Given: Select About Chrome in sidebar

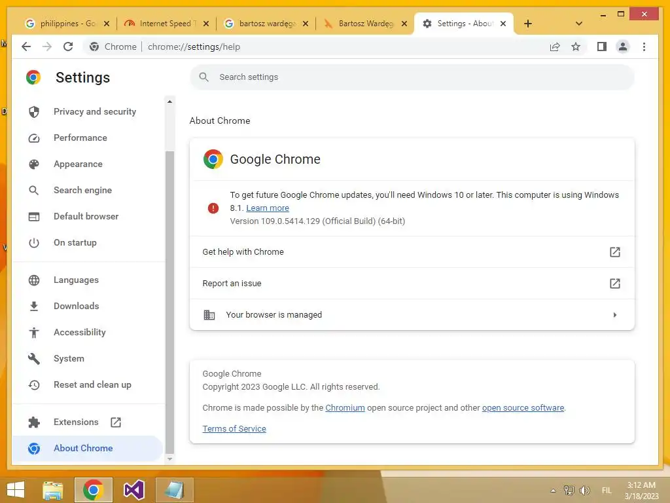Looking at the screenshot, I should point(87,448).
